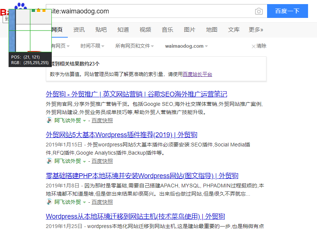Click the site avatar icon under PHP本地环境 result
Image resolution: width=317 pixels, height=231 pixels.
[49, 202]
